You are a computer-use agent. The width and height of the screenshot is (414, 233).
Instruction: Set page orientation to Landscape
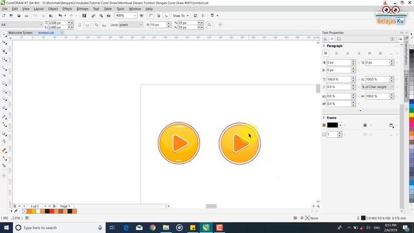[87, 25]
